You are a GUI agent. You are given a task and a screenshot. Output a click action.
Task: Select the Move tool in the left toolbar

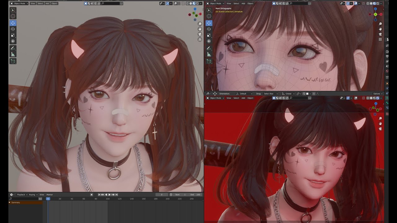[x=13, y=23]
